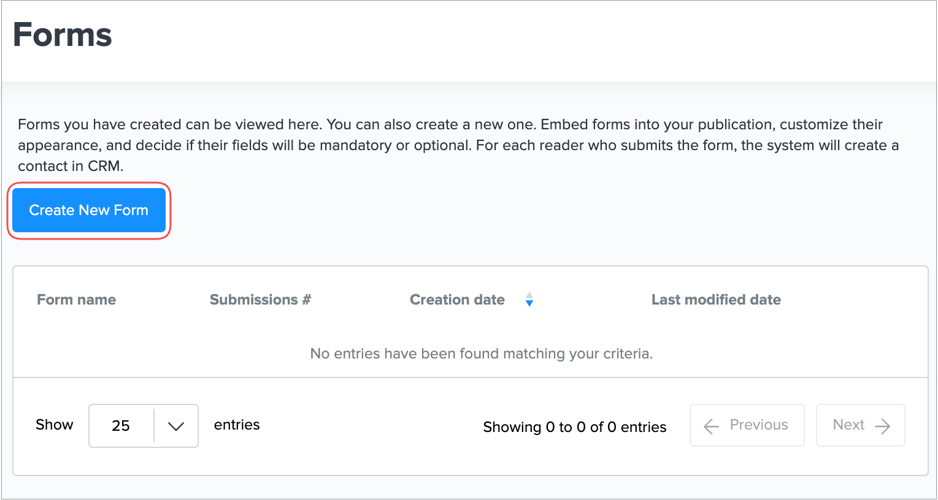938x500 pixels.
Task: Click the 'entries' label after the dropdown
Action: [x=237, y=425]
